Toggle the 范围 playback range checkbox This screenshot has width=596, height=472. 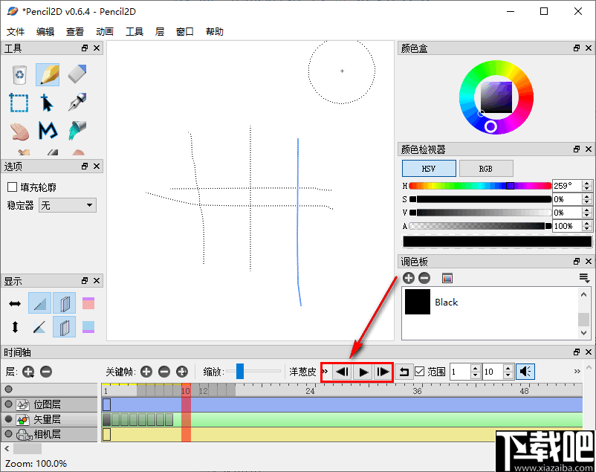click(421, 372)
